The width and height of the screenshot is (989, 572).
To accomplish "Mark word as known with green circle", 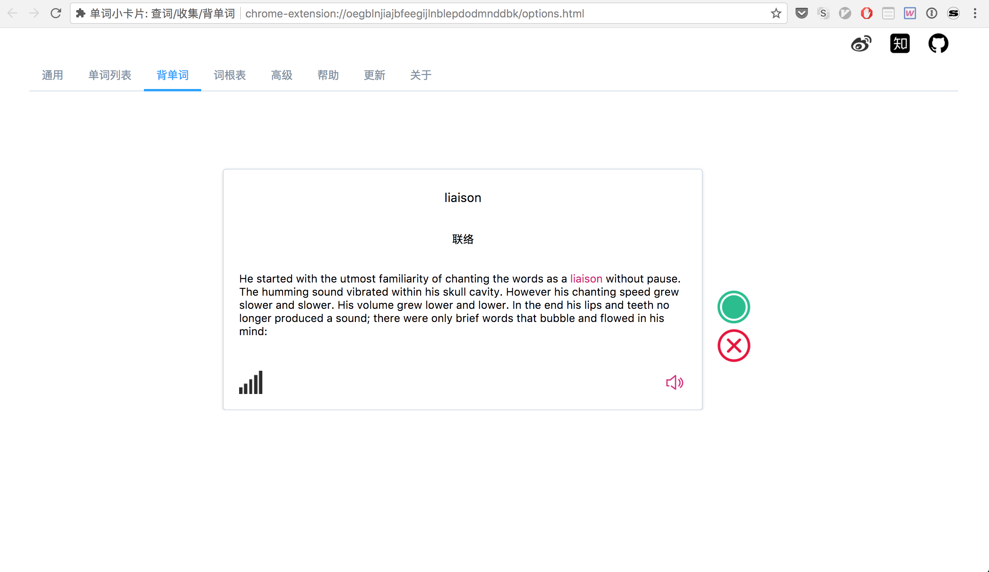I will point(733,307).
